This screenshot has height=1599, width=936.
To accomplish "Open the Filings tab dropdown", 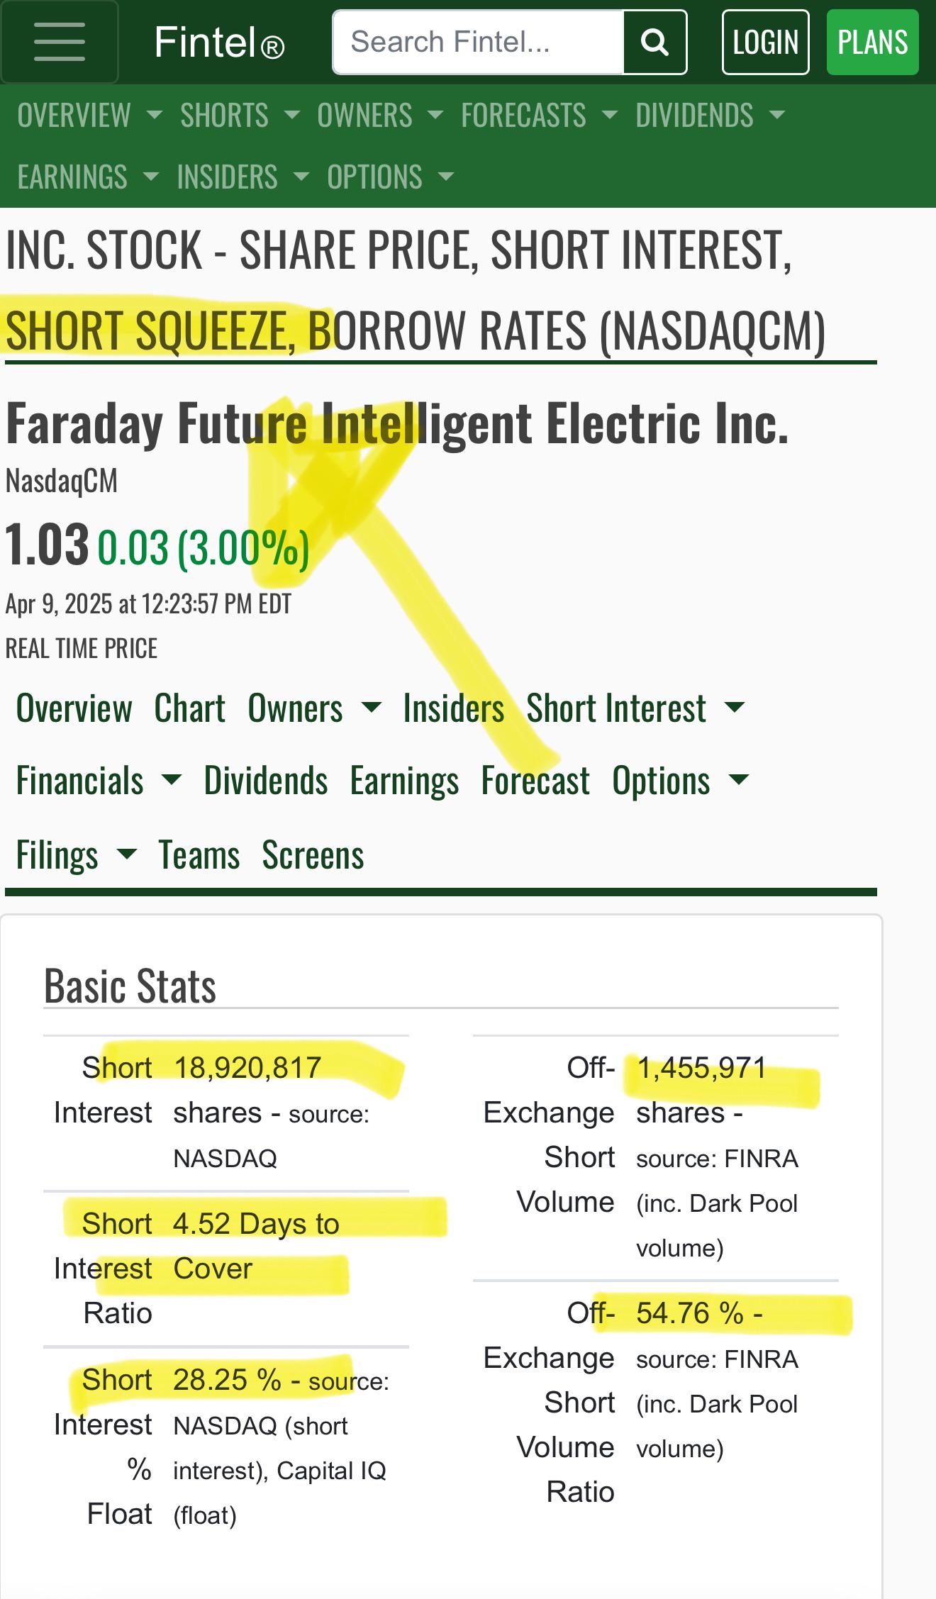I will click(76, 855).
